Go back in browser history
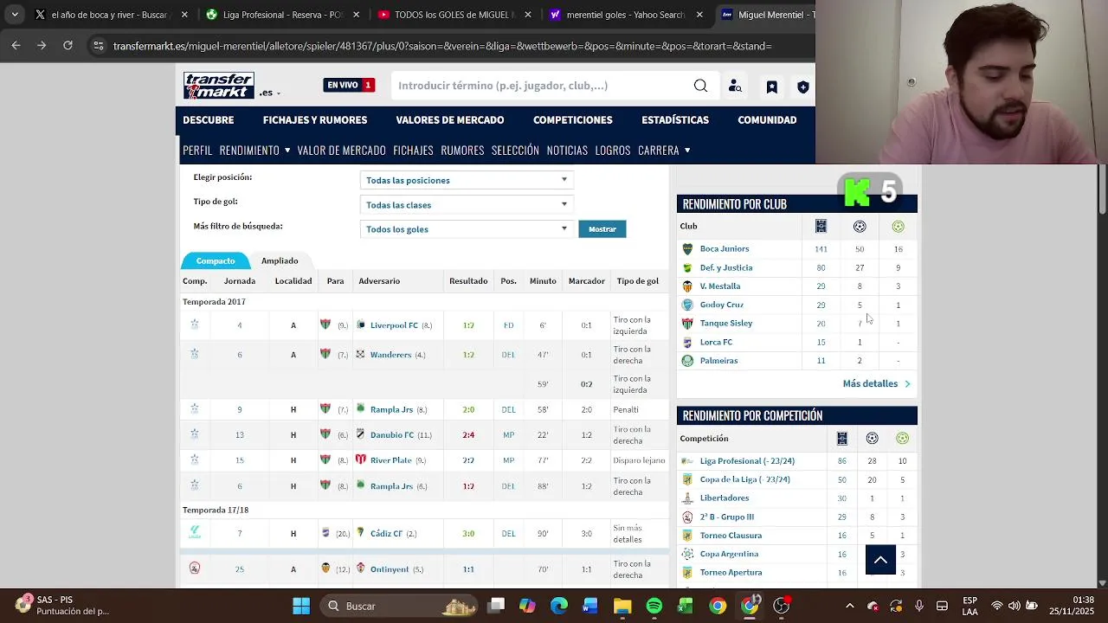Screen dimensions: 1108x623 click(16, 46)
